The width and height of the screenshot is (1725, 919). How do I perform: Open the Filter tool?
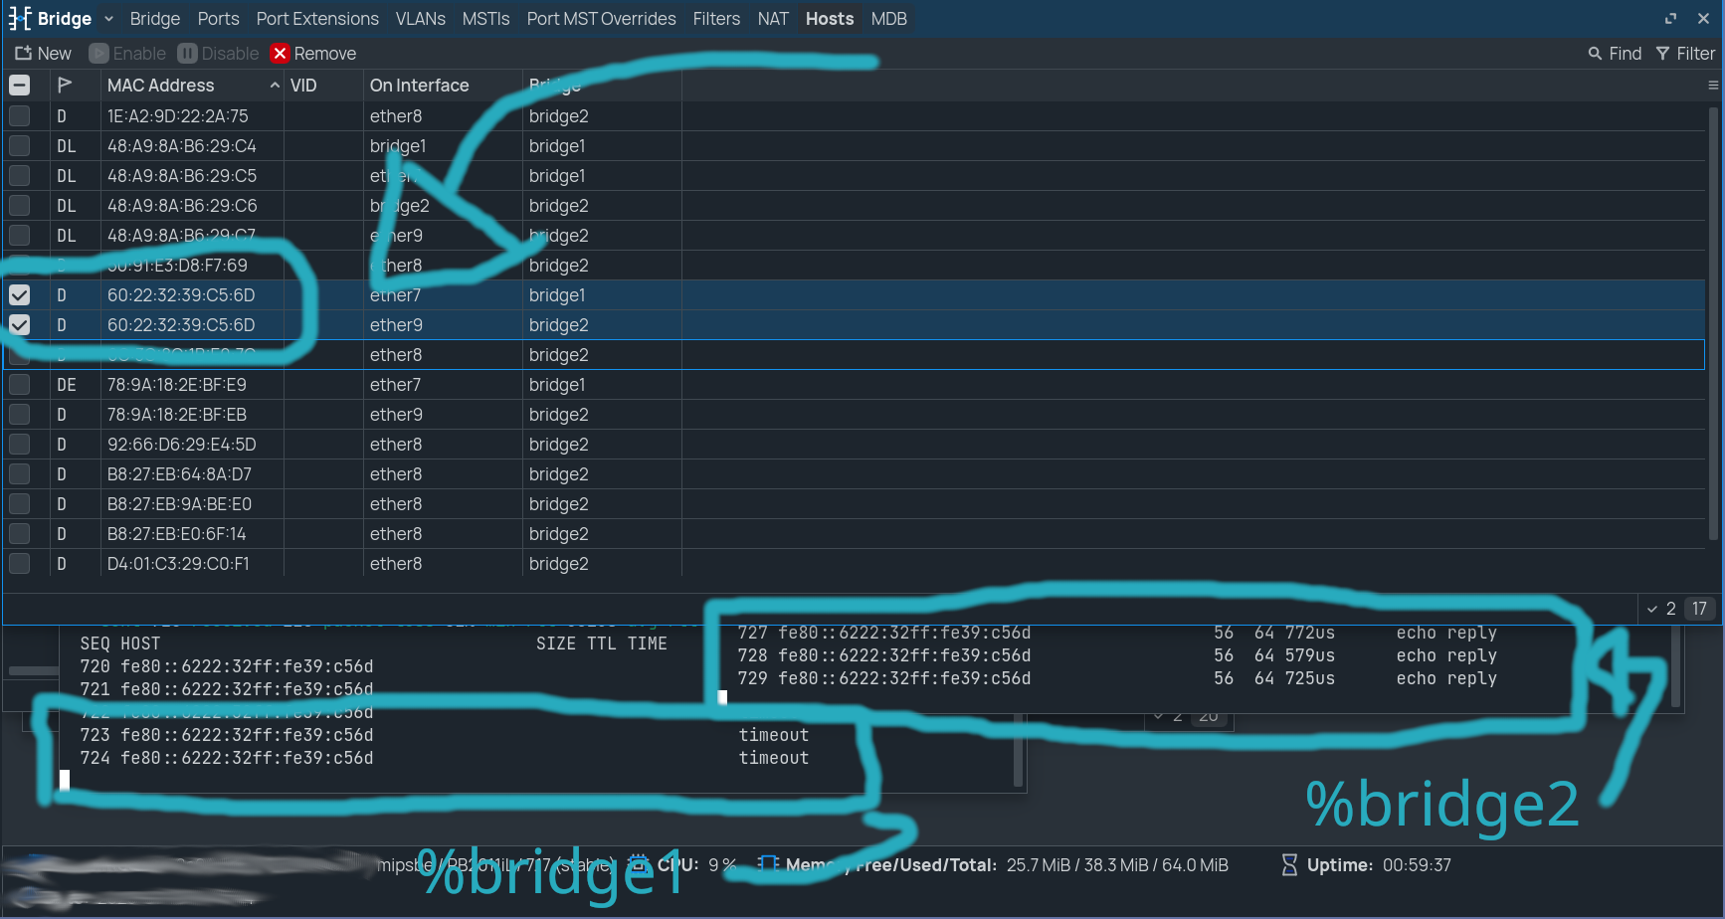1685,54
